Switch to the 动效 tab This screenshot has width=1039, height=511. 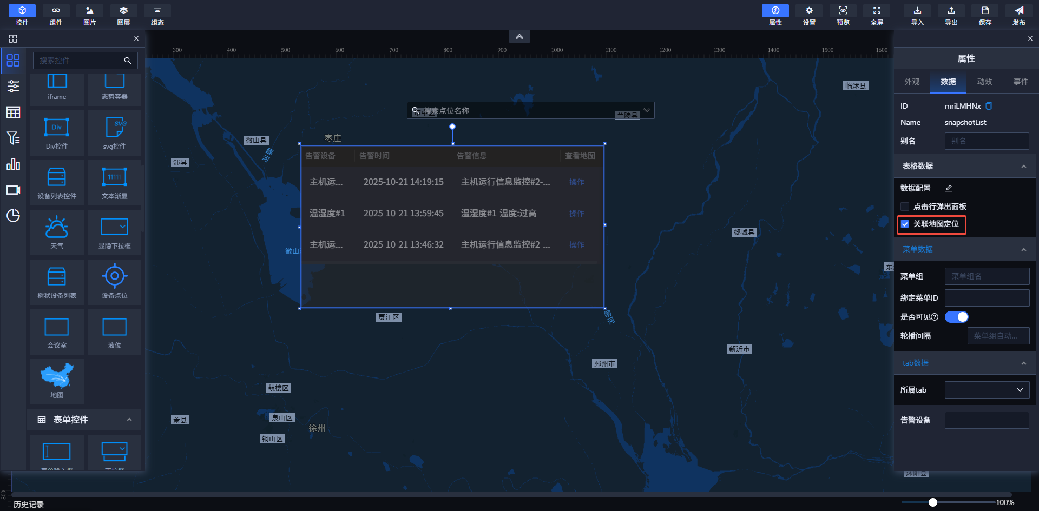point(984,82)
